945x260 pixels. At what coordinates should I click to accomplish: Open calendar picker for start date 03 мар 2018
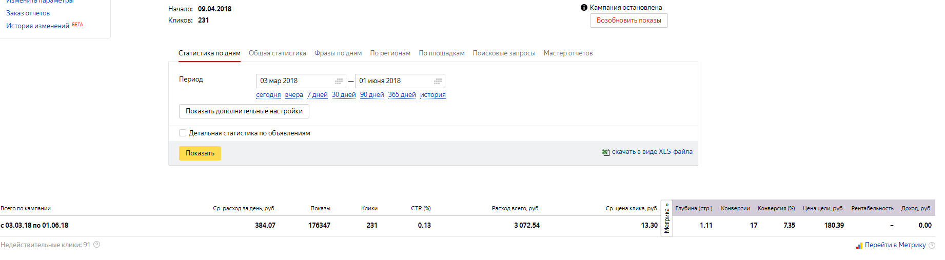pyautogui.click(x=339, y=81)
